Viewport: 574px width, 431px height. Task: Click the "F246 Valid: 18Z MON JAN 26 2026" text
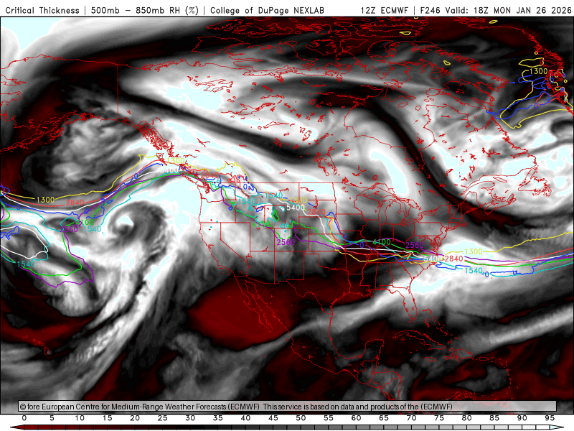tap(496, 10)
